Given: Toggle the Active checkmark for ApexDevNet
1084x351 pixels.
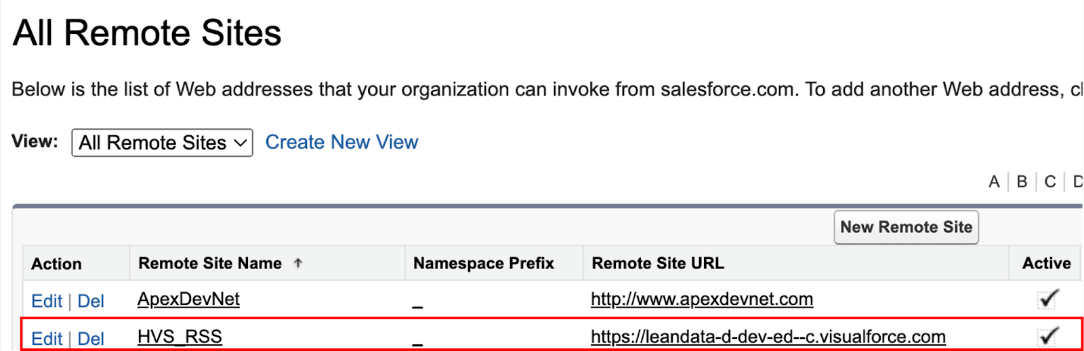Looking at the screenshot, I should pyautogui.click(x=1048, y=299).
